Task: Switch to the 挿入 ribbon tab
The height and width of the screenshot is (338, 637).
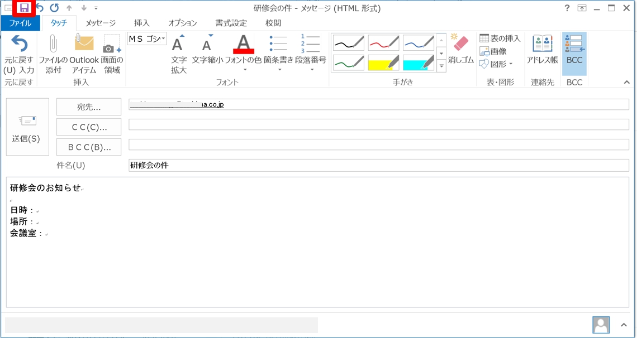Action: pos(142,23)
